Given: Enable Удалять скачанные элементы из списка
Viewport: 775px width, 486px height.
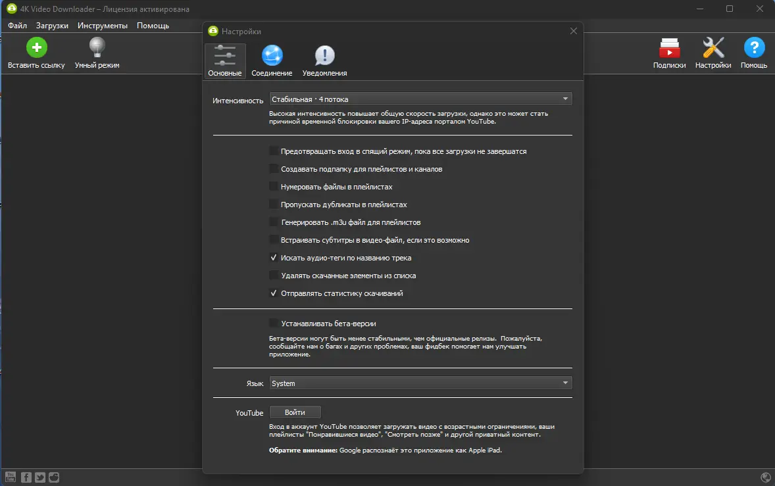Looking at the screenshot, I should tap(273, 276).
